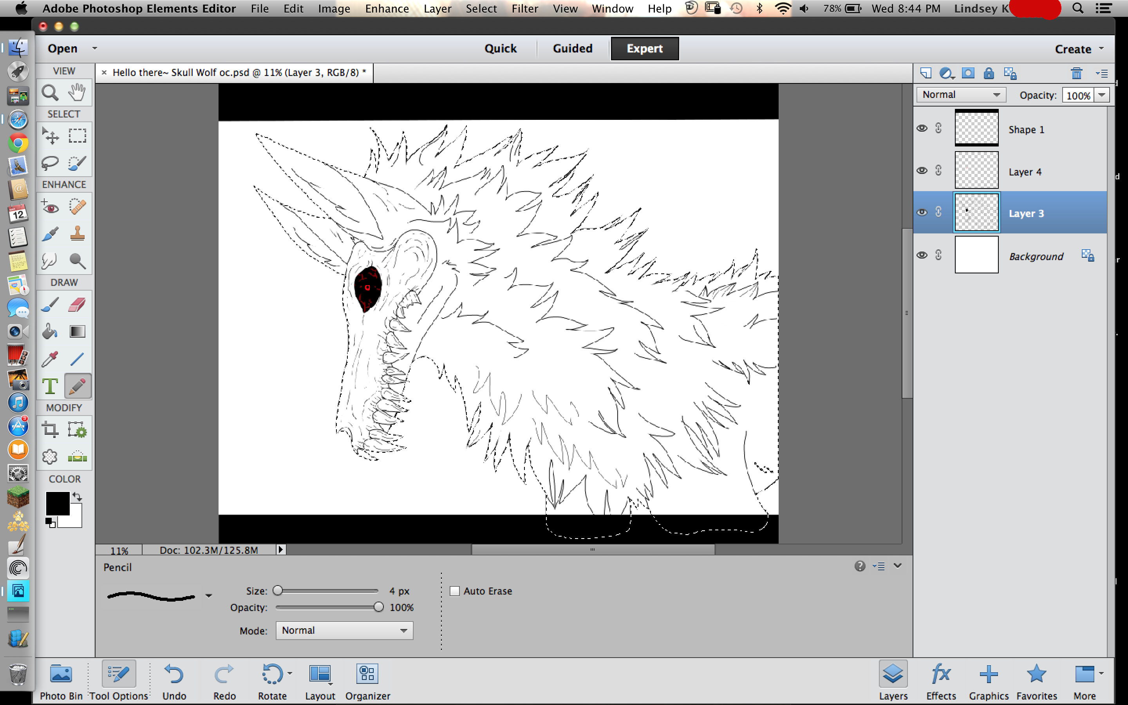Click the delete layer trash icon
The width and height of the screenshot is (1128, 705).
[x=1076, y=73]
